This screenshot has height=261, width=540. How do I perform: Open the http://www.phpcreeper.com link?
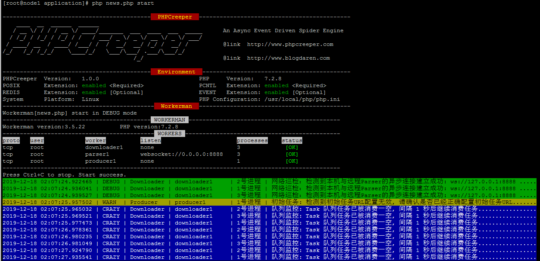point(290,44)
